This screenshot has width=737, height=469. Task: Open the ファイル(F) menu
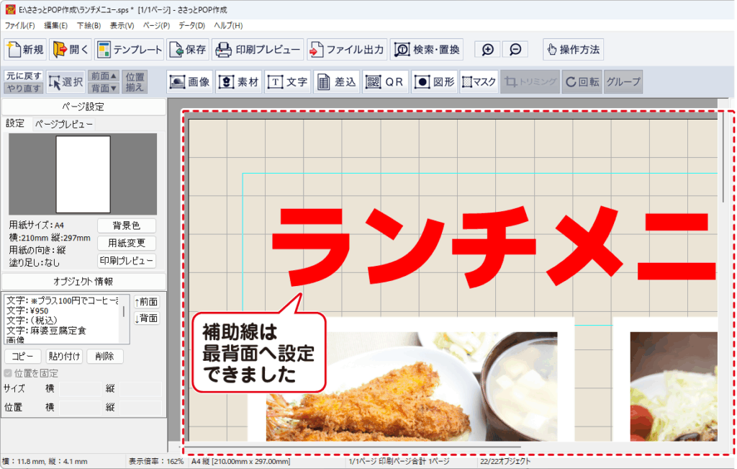[19, 25]
